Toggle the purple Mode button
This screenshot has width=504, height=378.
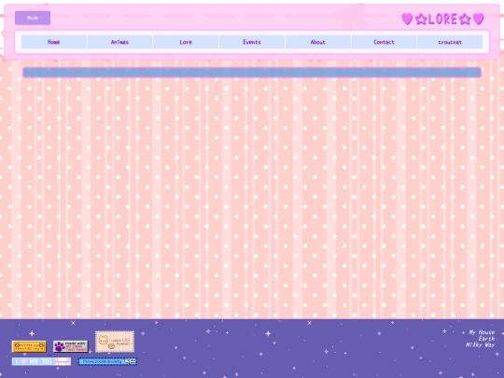click(x=33, y=18)
